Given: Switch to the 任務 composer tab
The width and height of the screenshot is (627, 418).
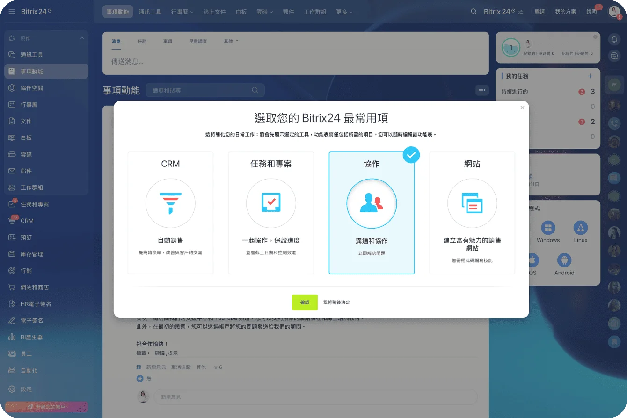Looking at the screenshot, I should [142, 41].
